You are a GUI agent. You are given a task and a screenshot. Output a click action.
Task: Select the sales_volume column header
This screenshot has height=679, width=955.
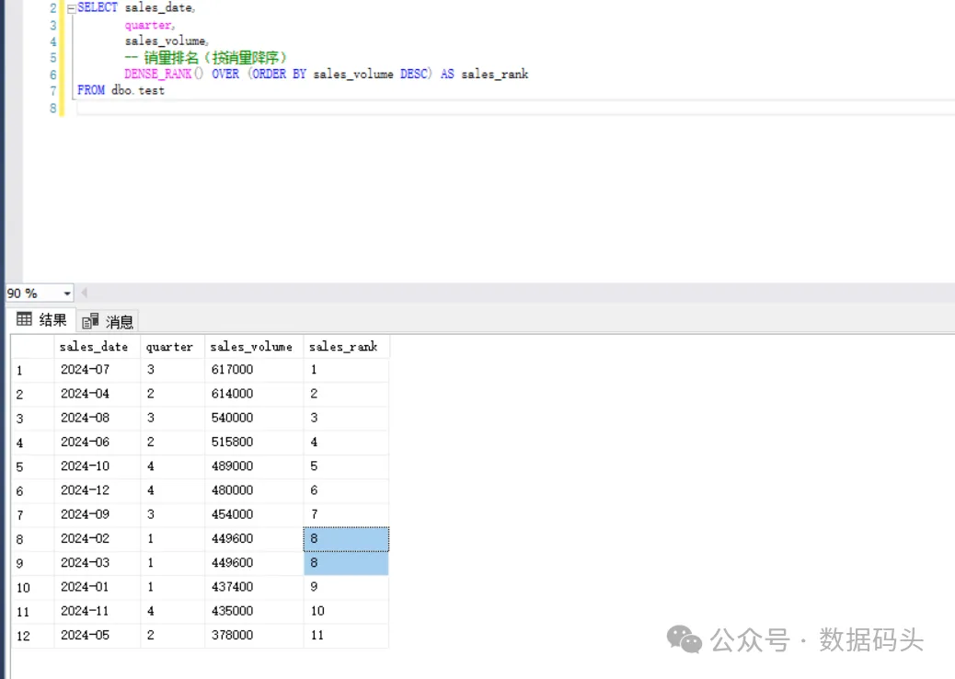click(x=254, y=347)
